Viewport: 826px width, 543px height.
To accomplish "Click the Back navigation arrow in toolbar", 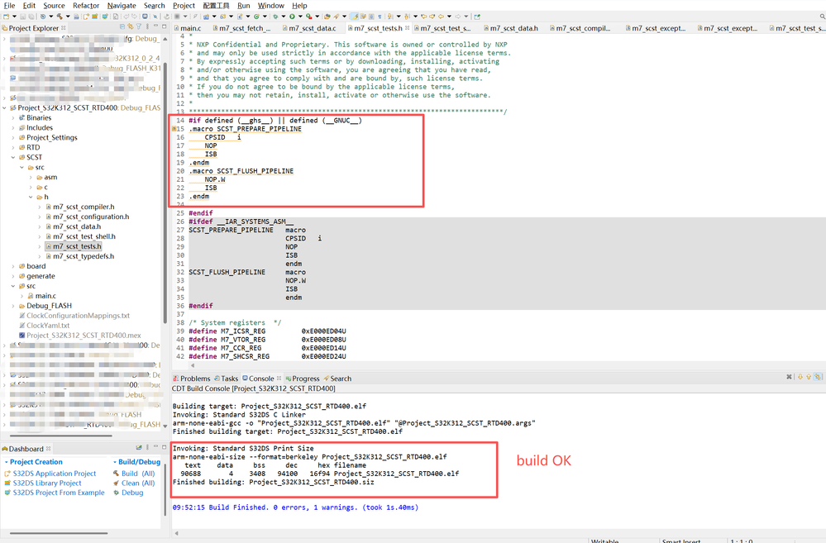I will 441,17.
